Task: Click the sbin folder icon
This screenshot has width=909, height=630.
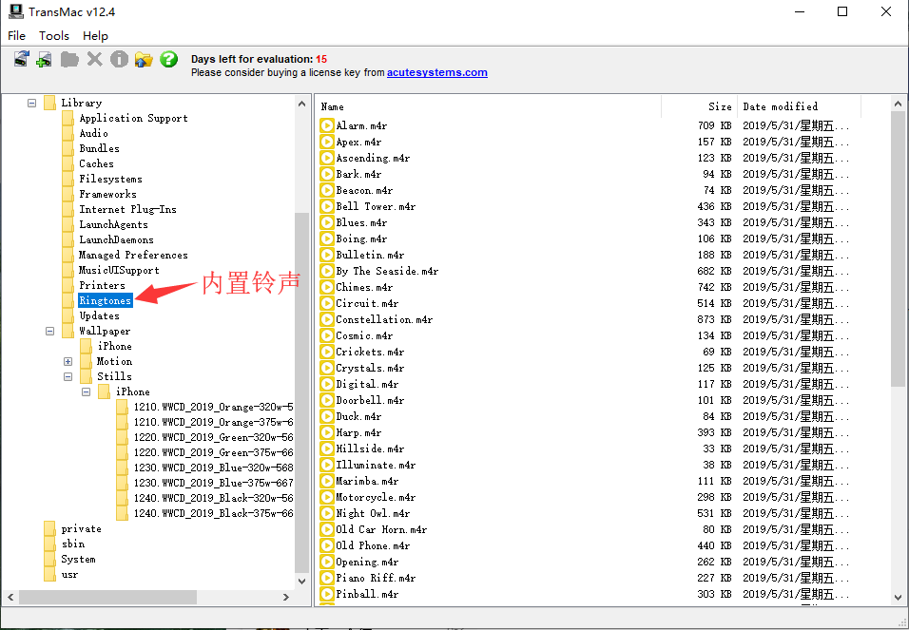Action: pyautogui.click(x=49, y=544)
